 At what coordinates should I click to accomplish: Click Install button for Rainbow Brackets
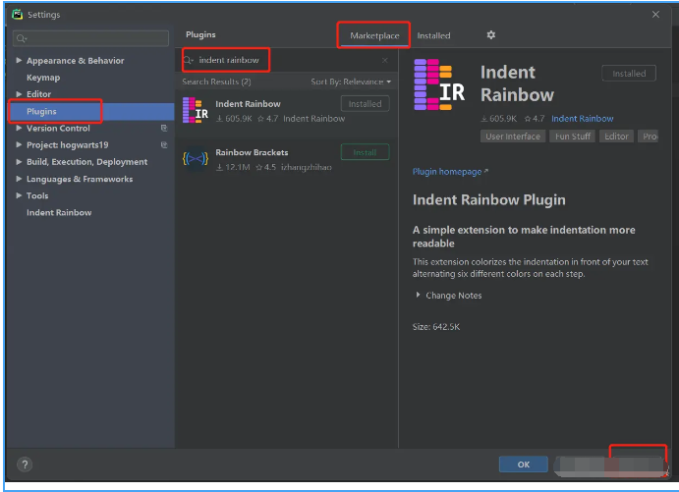point(365,152)
